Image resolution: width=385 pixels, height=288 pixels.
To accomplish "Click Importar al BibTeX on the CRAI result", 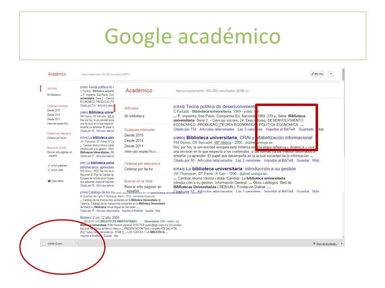I will point(279,160).
